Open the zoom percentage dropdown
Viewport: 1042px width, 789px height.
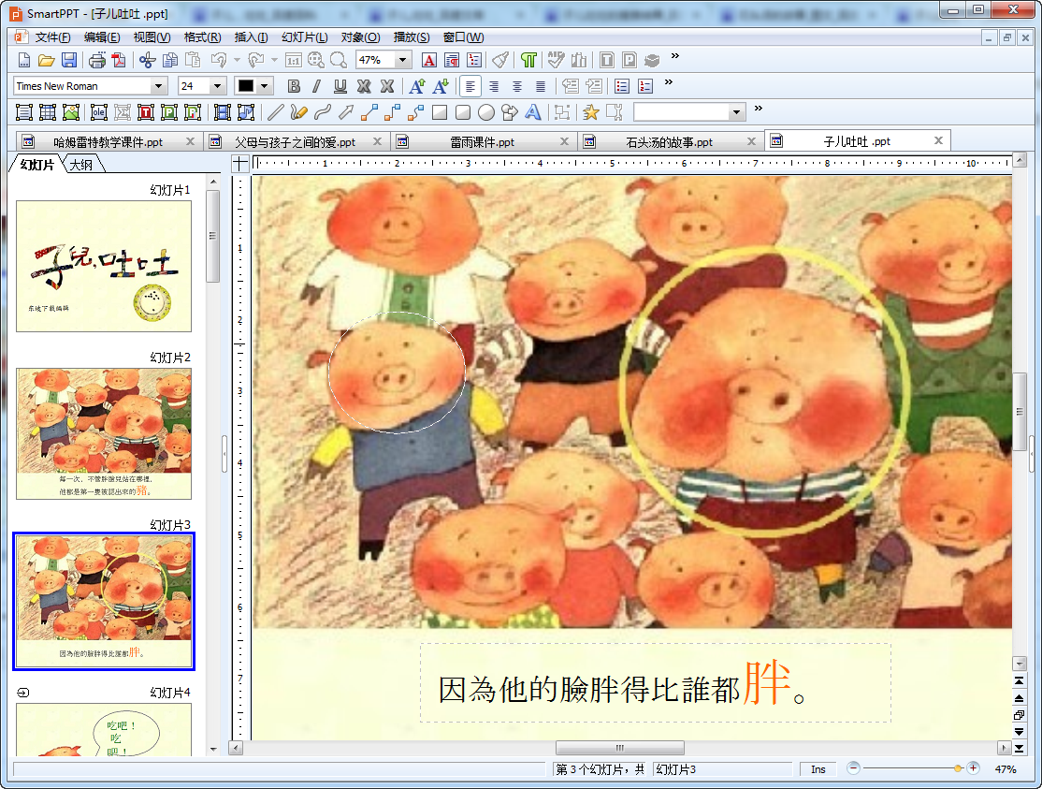point(402,60)
